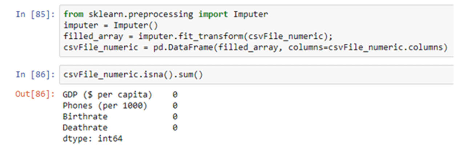
Task: Click the In [86] cell prompt
Action: pyautogui.click(x=35, y=75)
